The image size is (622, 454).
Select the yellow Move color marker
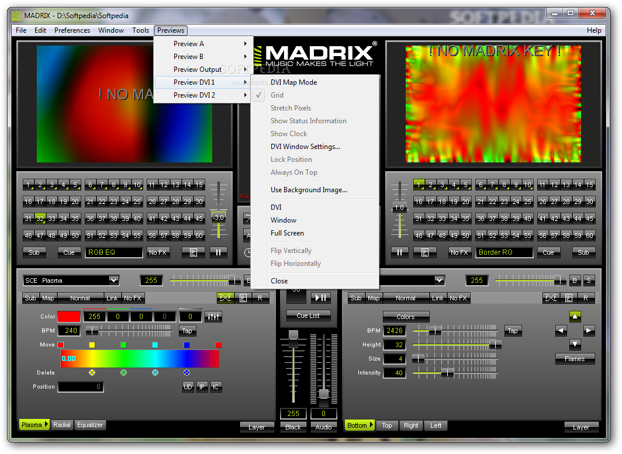point(92,345)
